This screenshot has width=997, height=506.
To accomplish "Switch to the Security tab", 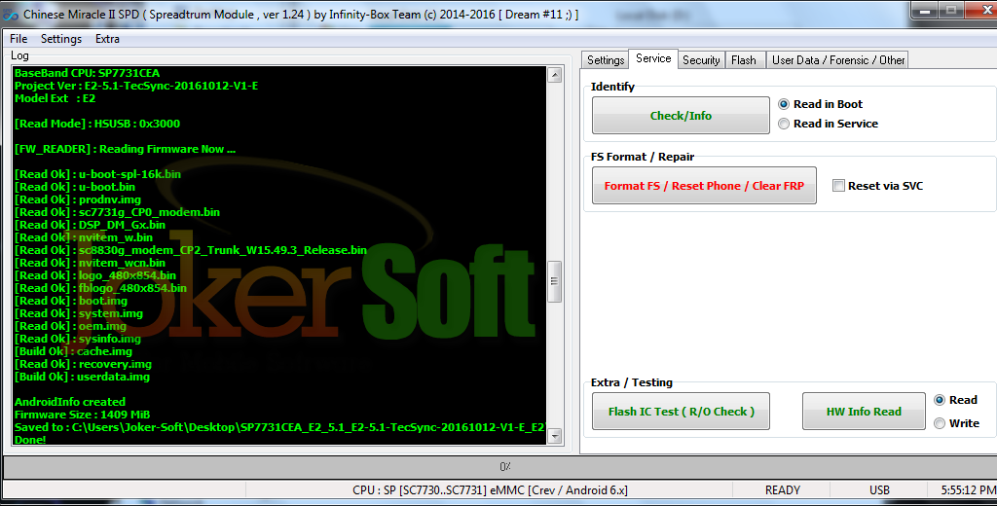I will (x=701, y=59).
